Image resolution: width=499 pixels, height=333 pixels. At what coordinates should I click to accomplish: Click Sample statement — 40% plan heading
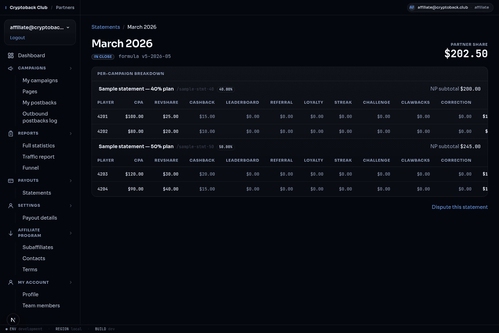[136, 89]
